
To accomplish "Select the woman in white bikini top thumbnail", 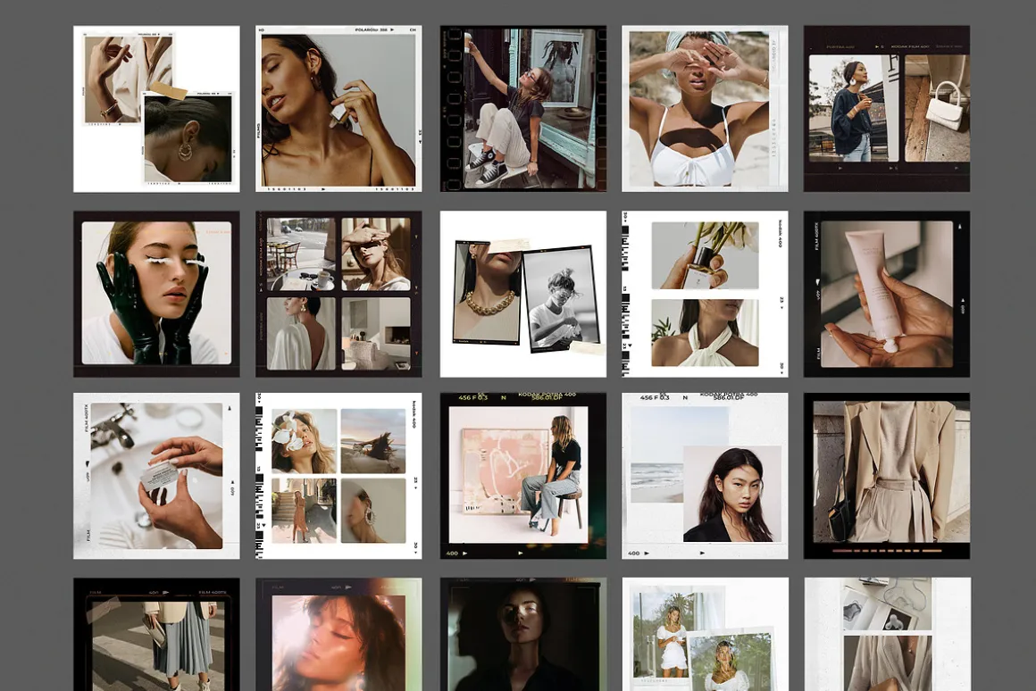I will [705, 109].
